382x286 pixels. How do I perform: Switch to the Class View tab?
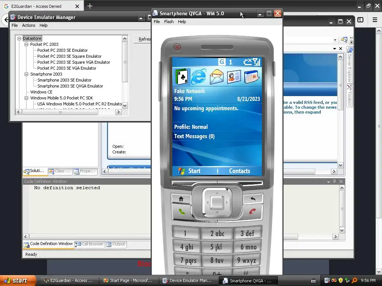click(x=60, y=171)
